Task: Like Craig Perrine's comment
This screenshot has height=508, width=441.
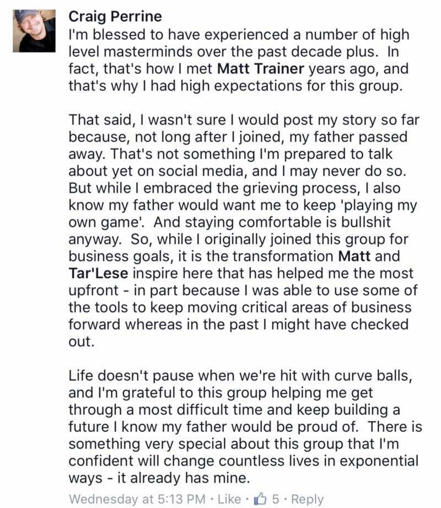Action: 229,499
